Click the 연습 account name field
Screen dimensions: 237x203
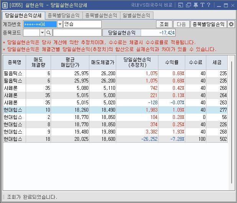(x=82, y=24)
